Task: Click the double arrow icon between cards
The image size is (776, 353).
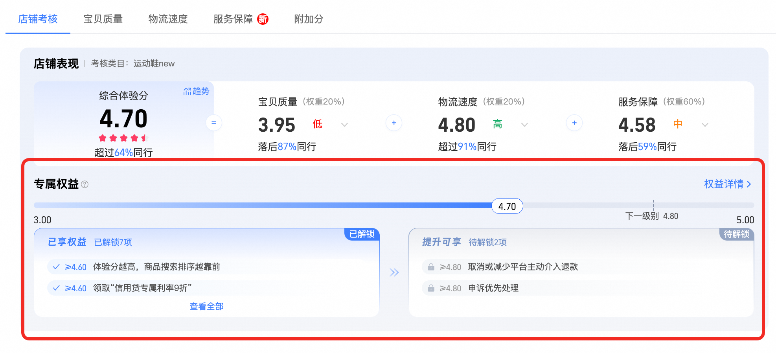Action: (x=394, y=272)
